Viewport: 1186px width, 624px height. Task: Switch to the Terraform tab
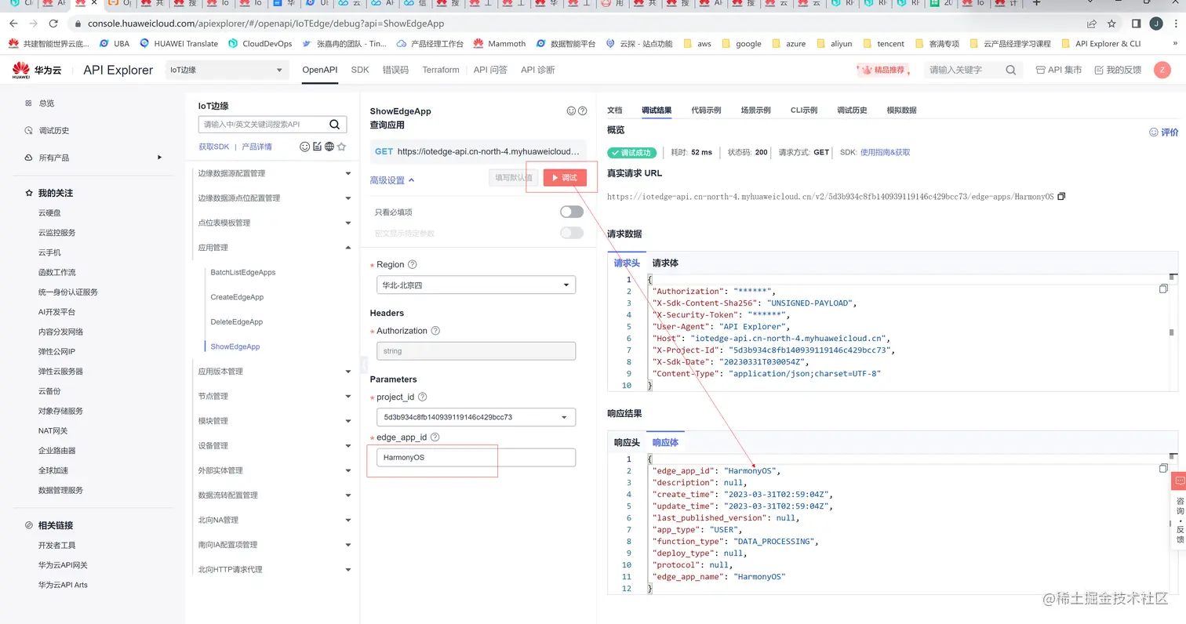click(441, 70)
